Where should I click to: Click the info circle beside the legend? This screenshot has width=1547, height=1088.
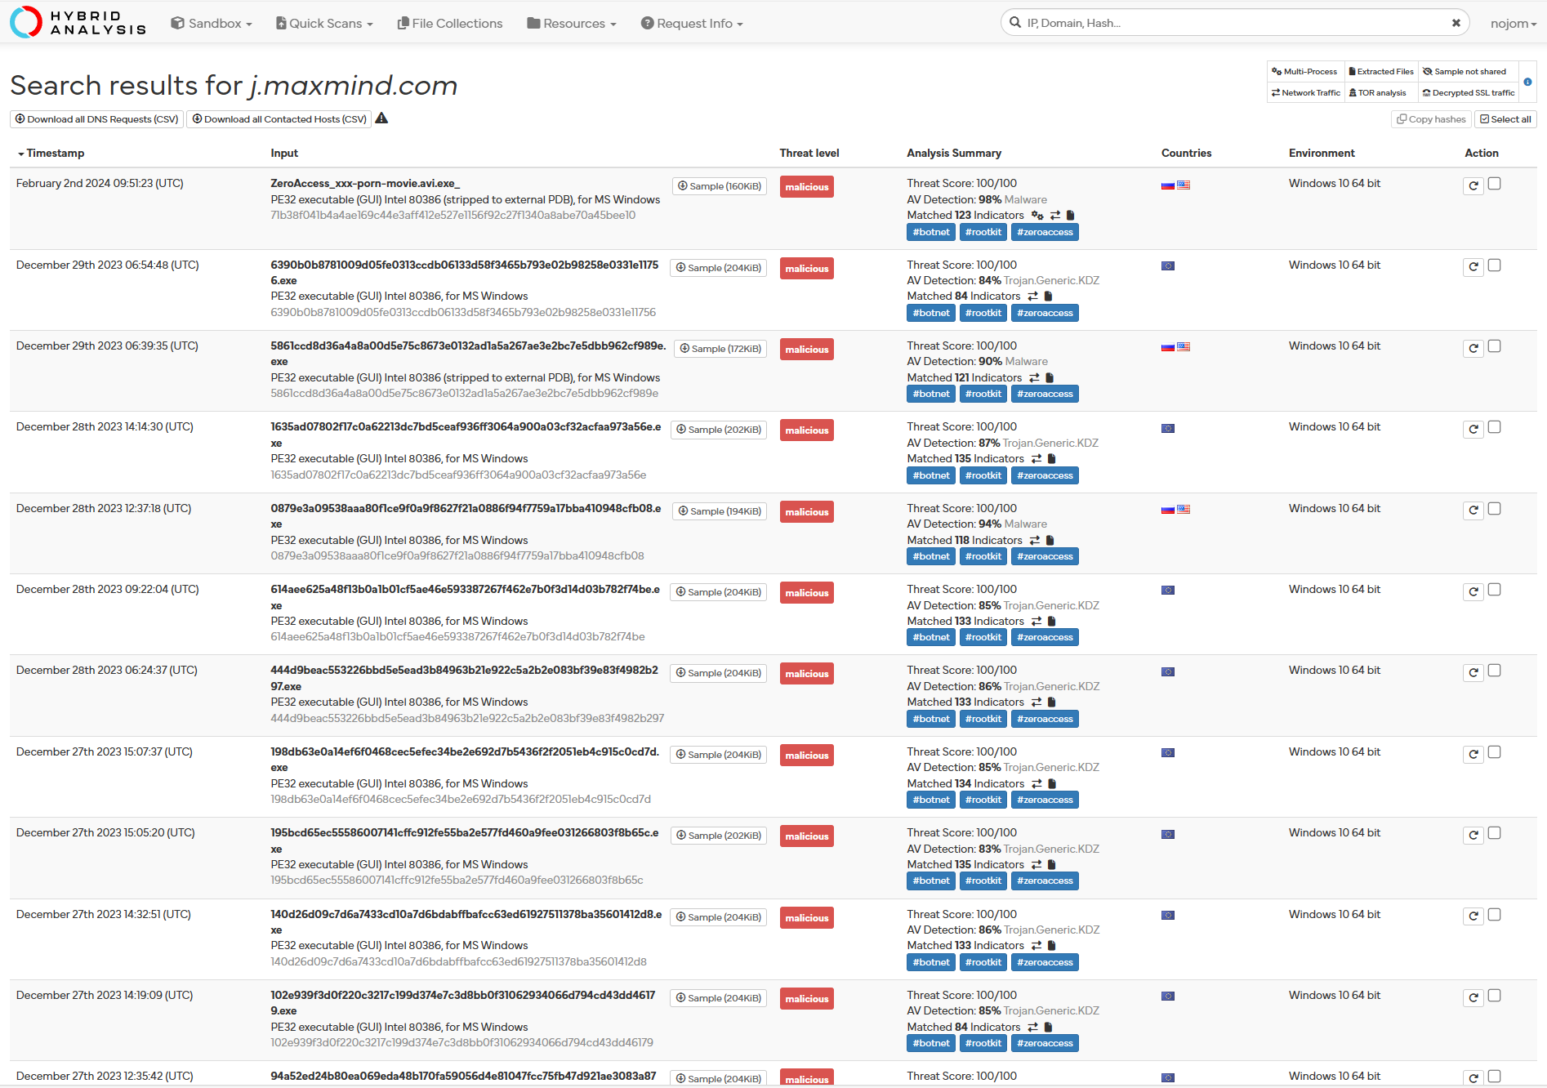(x=1527, y=82)
